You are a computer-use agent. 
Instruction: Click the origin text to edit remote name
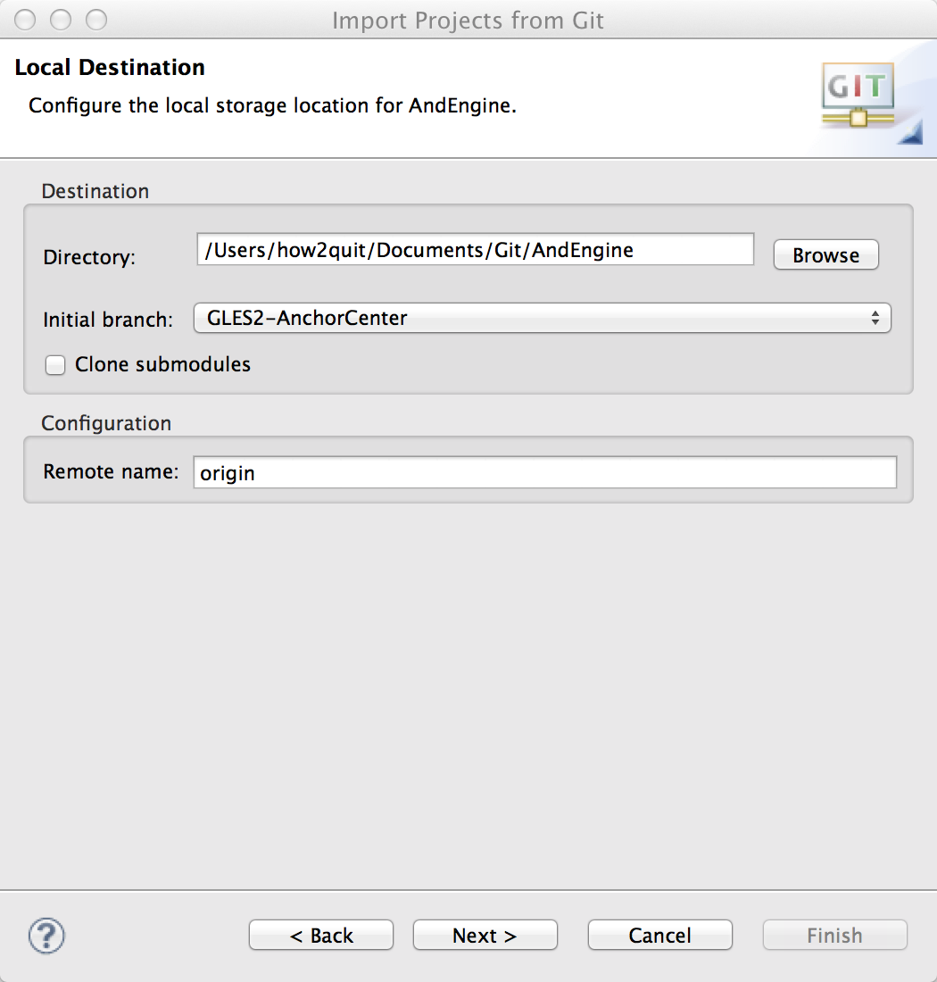(x=227, y=472)
